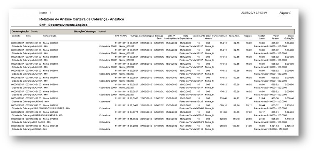Click the 'Entrega Bem' column header
The width and height of the screenshot is (316, 153).
coord(159,37)
